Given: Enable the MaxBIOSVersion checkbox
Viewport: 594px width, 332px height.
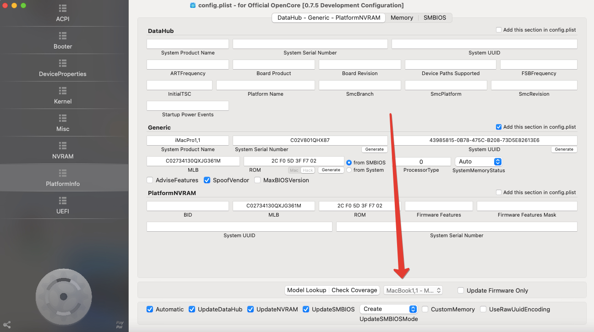Looking at the screenshot, I should pyautogui.click(x=257, y=180).
